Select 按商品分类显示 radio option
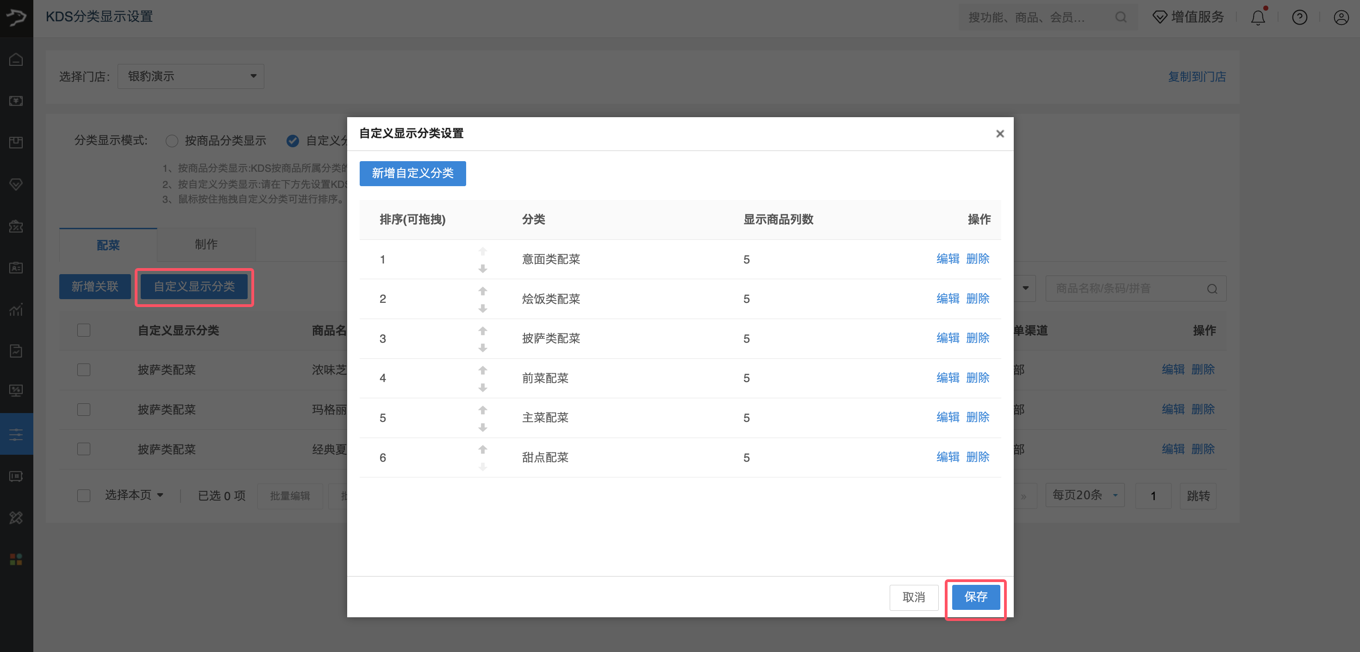This screenshot has height=652, width=1360. click(x=172, y=140)
